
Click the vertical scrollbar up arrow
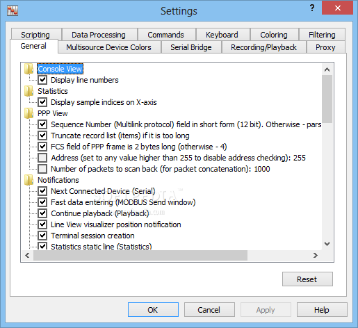[327, 69]
